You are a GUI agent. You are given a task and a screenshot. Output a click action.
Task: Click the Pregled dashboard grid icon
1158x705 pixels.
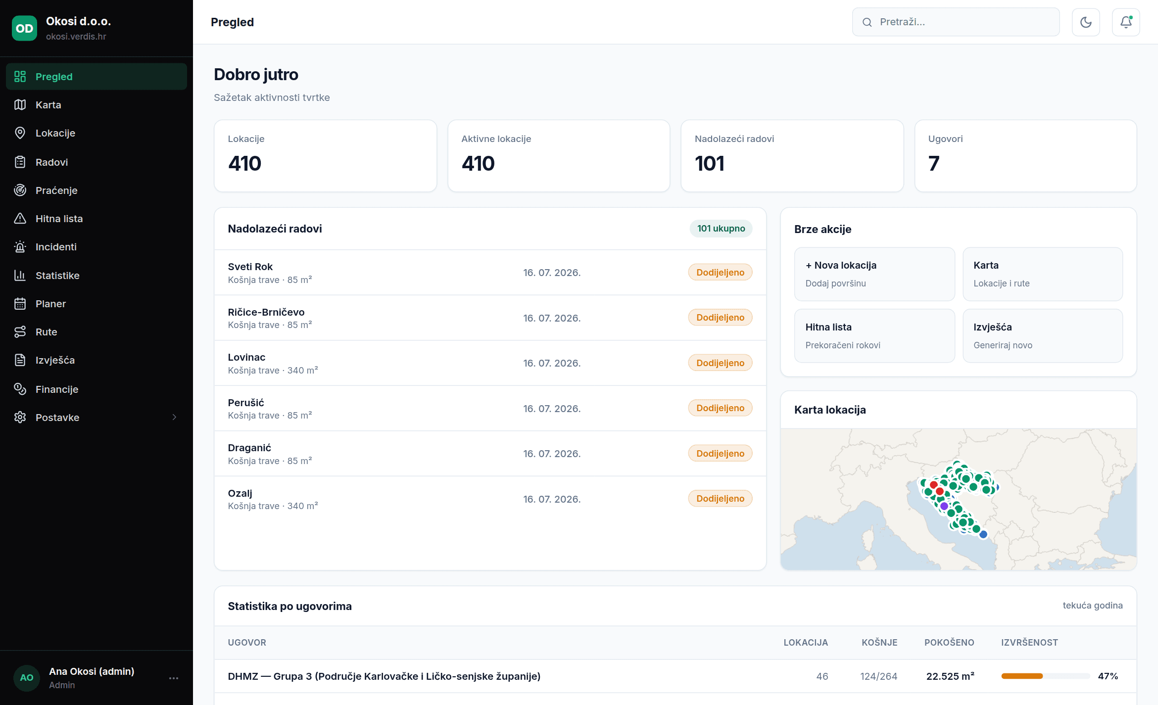[x=20, y=77]
